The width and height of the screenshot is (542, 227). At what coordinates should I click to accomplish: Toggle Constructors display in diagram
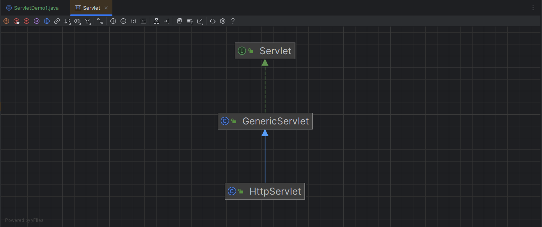(x=16, y=21)
